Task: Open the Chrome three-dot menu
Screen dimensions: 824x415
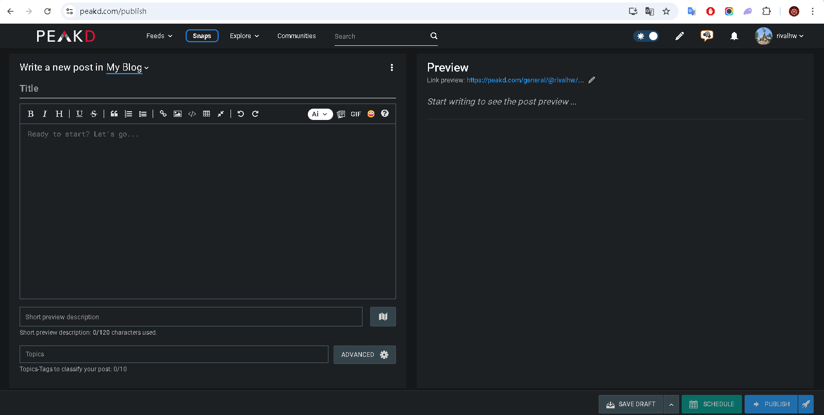Action: pos(812,11)
